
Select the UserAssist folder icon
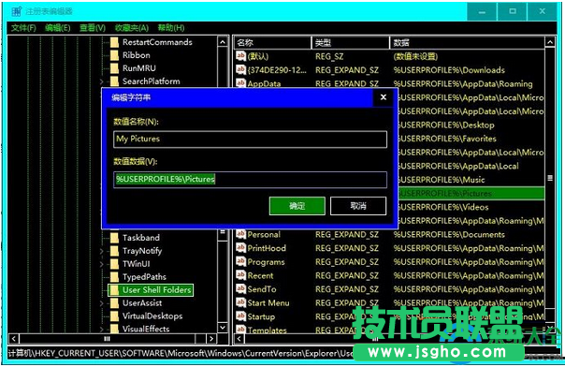pos(114,303)
